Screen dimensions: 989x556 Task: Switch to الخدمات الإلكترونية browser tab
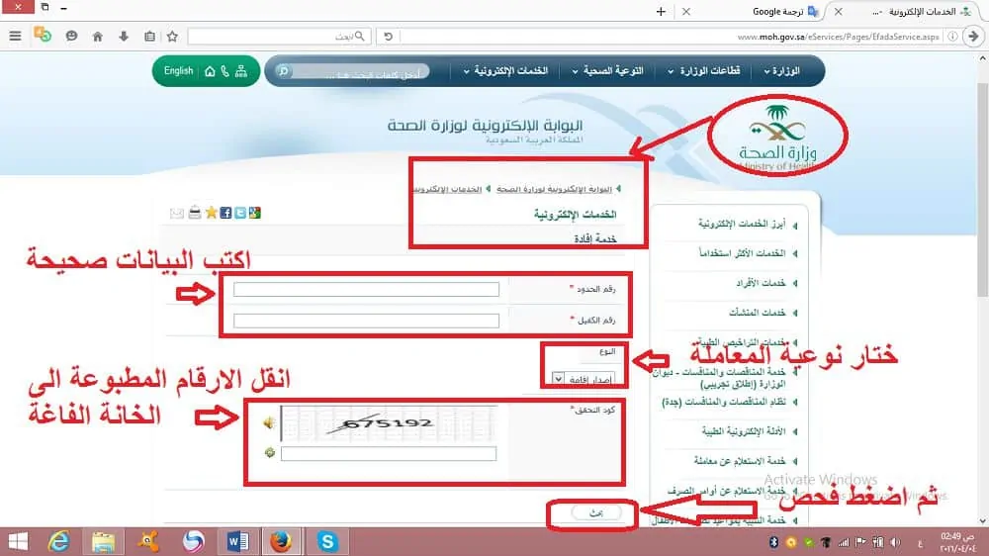(922, 11)
